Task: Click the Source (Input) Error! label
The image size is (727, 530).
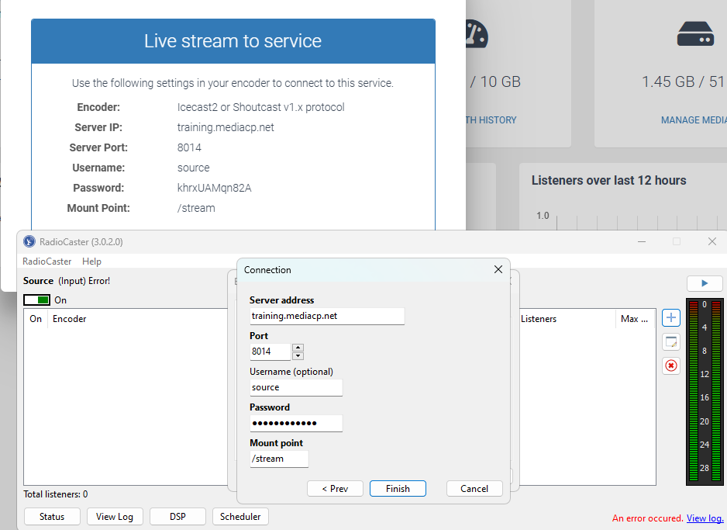Action: pyautogui.click(x=67, y=281)
